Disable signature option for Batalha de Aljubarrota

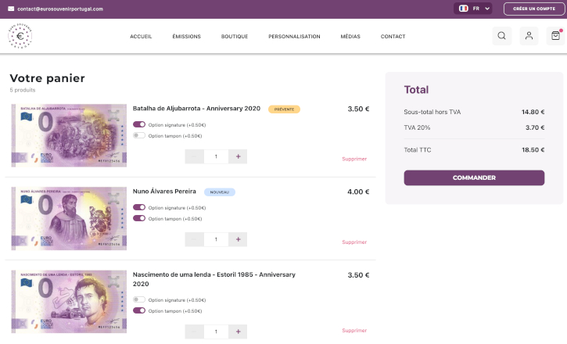139,124
